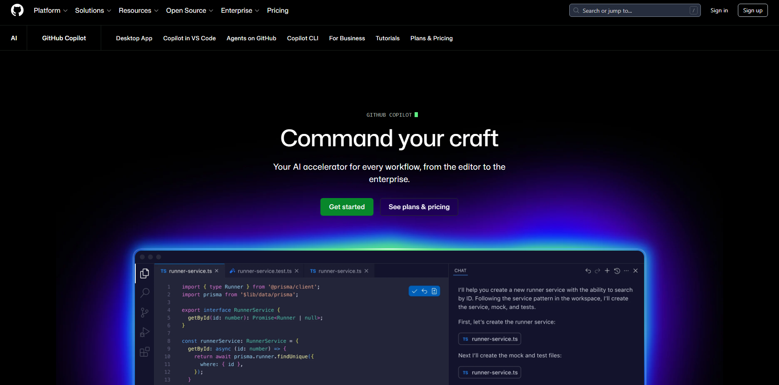The image size is (779, 385).
Task: Click the Explorer files icon in editor sidebar
Action: pos(144,273)
